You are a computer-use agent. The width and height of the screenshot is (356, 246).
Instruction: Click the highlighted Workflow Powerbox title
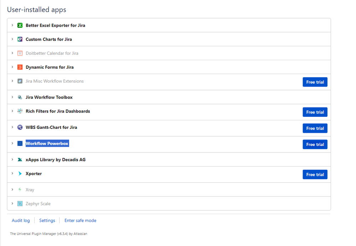(x=47, y=143)
